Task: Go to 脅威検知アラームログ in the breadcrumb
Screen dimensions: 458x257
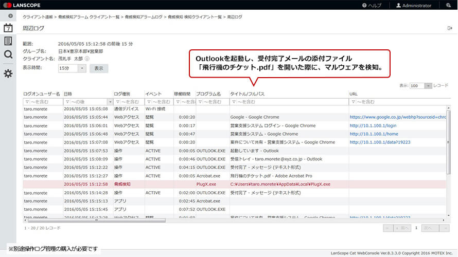Action: (x=144, y=17)
